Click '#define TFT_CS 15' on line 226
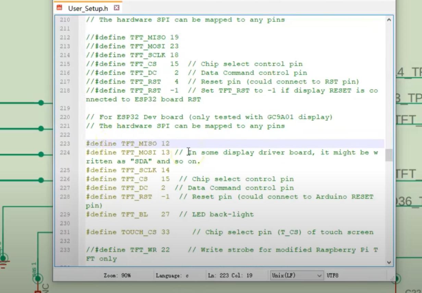 pos(128,179)
